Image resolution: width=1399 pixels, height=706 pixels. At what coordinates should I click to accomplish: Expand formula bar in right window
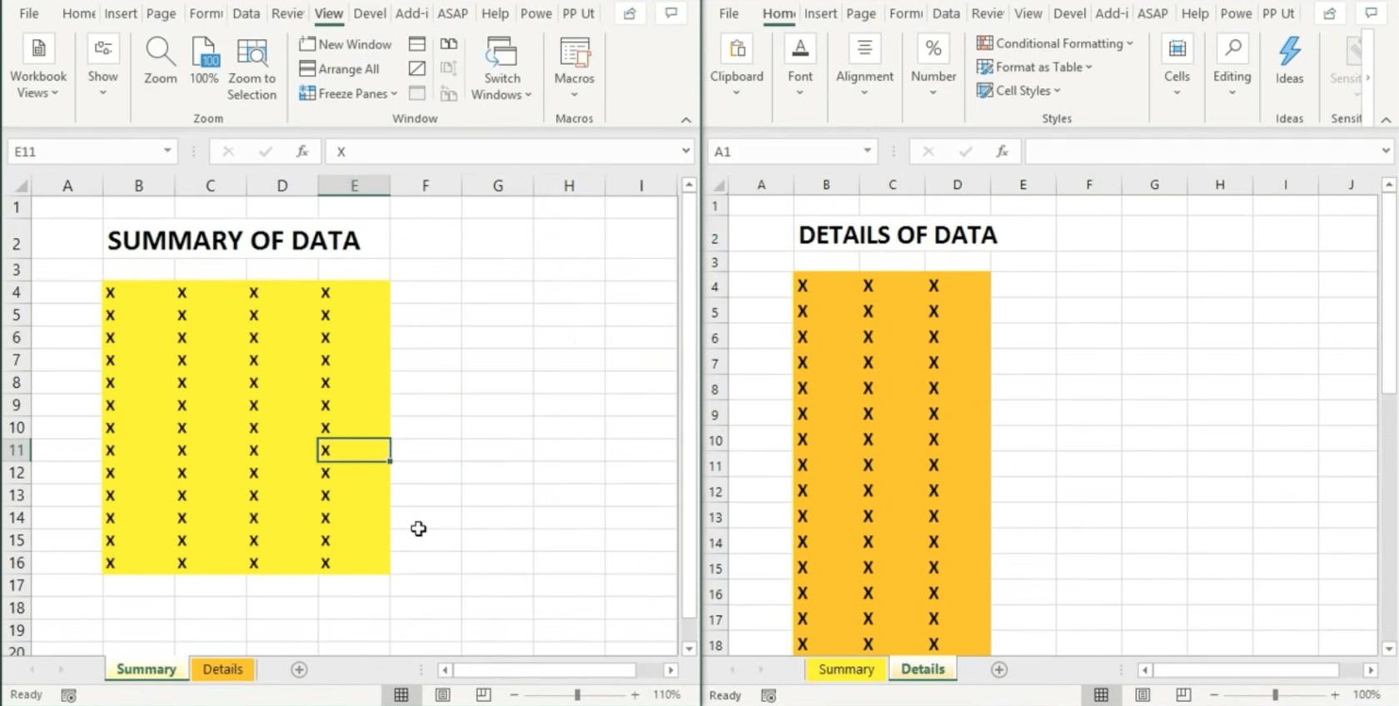point(1386,151)
